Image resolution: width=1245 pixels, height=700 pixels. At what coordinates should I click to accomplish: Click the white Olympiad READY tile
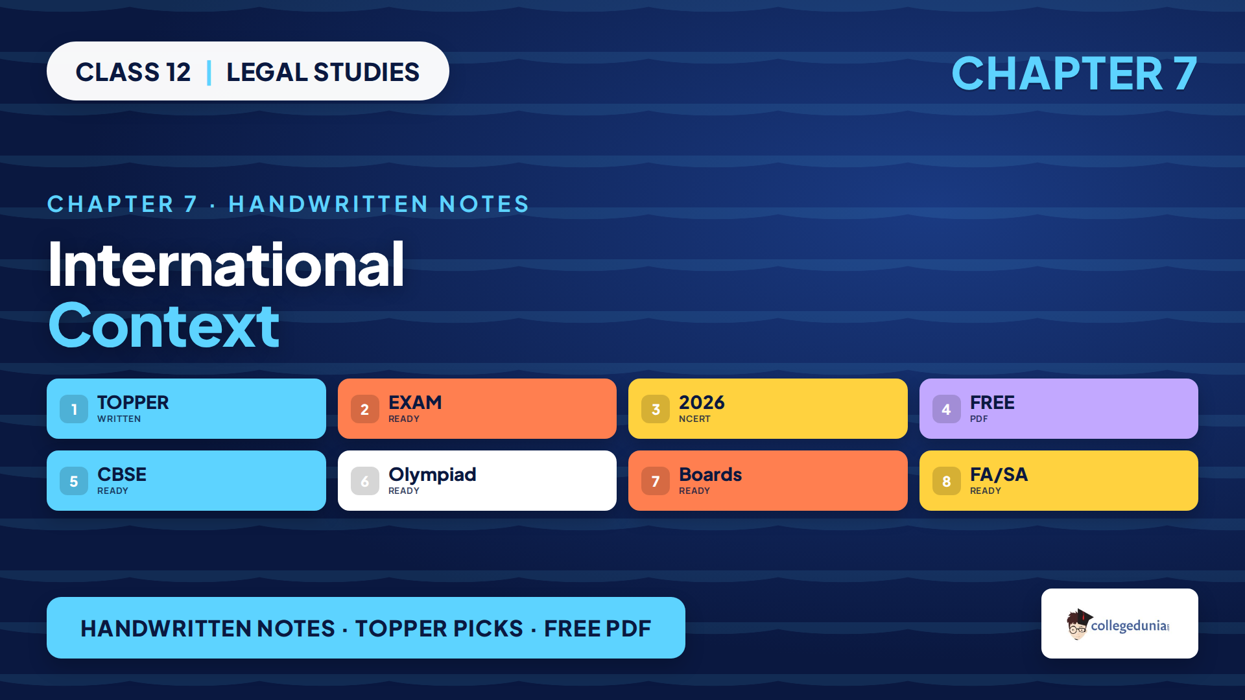477,480
